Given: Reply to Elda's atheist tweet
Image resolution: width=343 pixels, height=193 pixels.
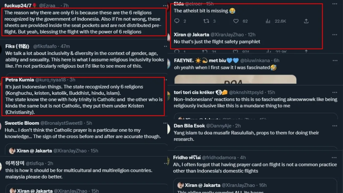Looking at the screenshot, I should pyautogui.click(x=177, y=21).
